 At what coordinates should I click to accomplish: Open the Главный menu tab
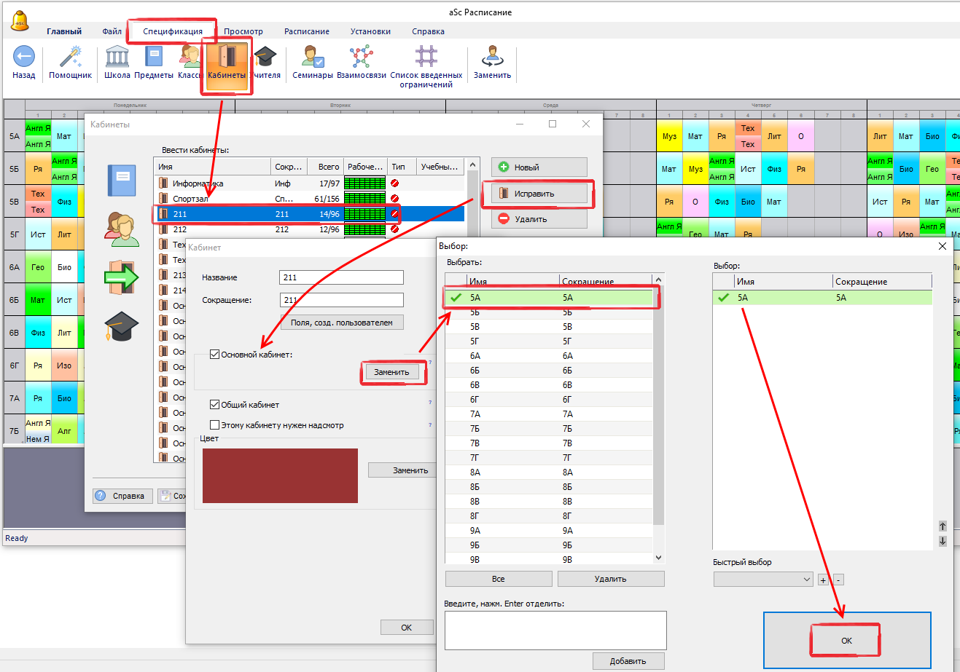tap(64, 31)
